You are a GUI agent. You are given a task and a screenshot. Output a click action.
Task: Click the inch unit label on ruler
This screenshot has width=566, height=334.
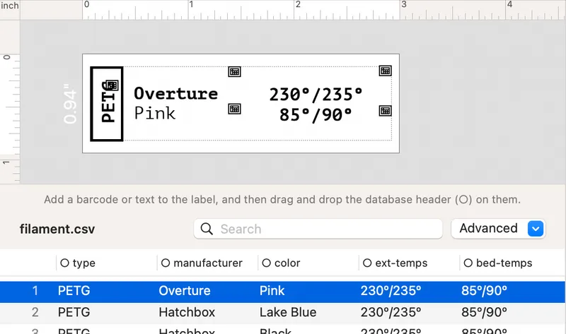[x=9, y=6]
